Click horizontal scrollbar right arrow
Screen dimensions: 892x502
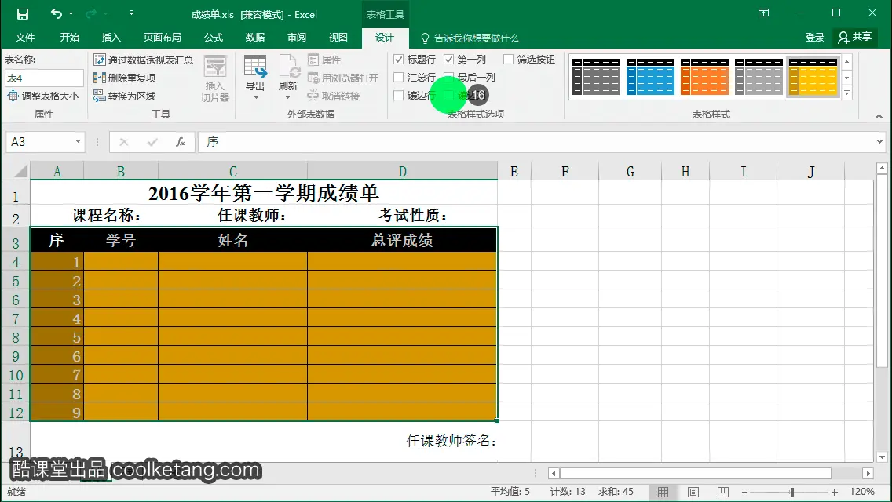coord(868,473)
